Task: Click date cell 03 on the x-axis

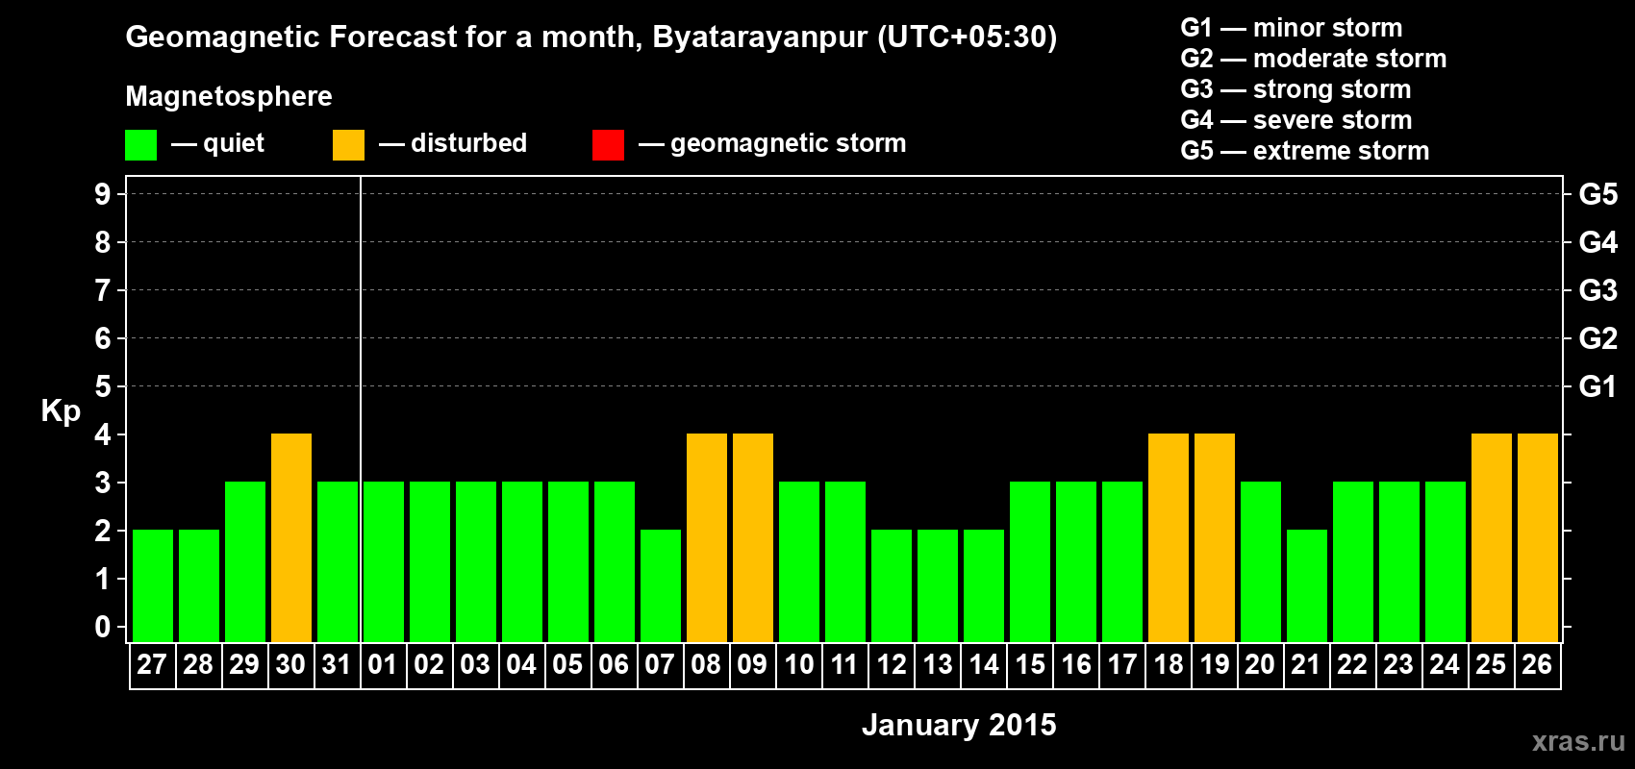Action: click(x=475, y=665)
